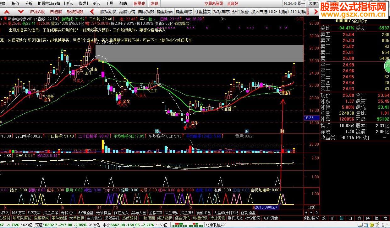Open the 主力轨迹 info tab

coord(95,218)
